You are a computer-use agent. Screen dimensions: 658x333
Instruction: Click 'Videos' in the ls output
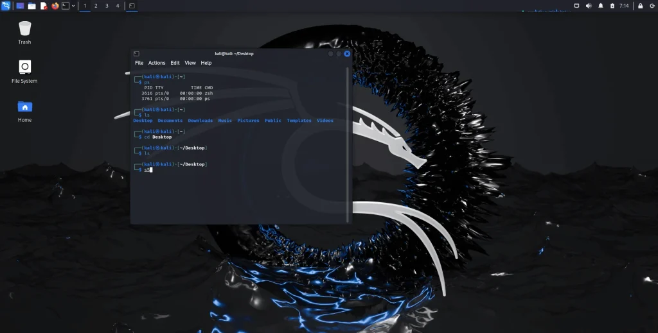325,121
